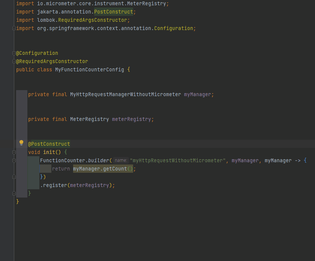Open the yellow lightbulb quick-fix icon
315x261 pixels.
pyautogui.click(x=21, y=143)
